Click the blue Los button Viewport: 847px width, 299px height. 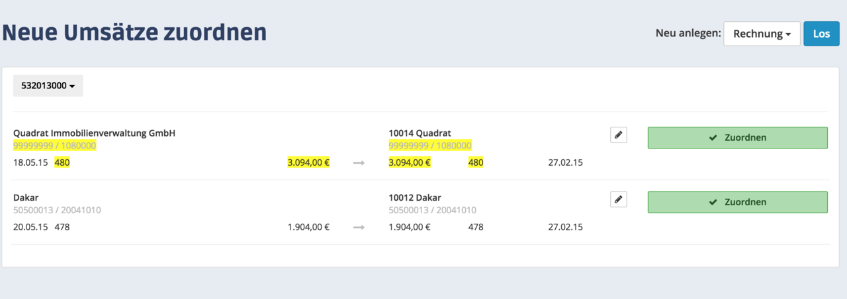821,34
